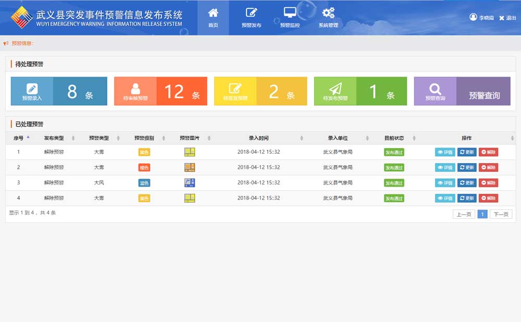
Task: Click the 待发布预警 paper plane tile
Action: pyautogui.click(x=335, y=91)
